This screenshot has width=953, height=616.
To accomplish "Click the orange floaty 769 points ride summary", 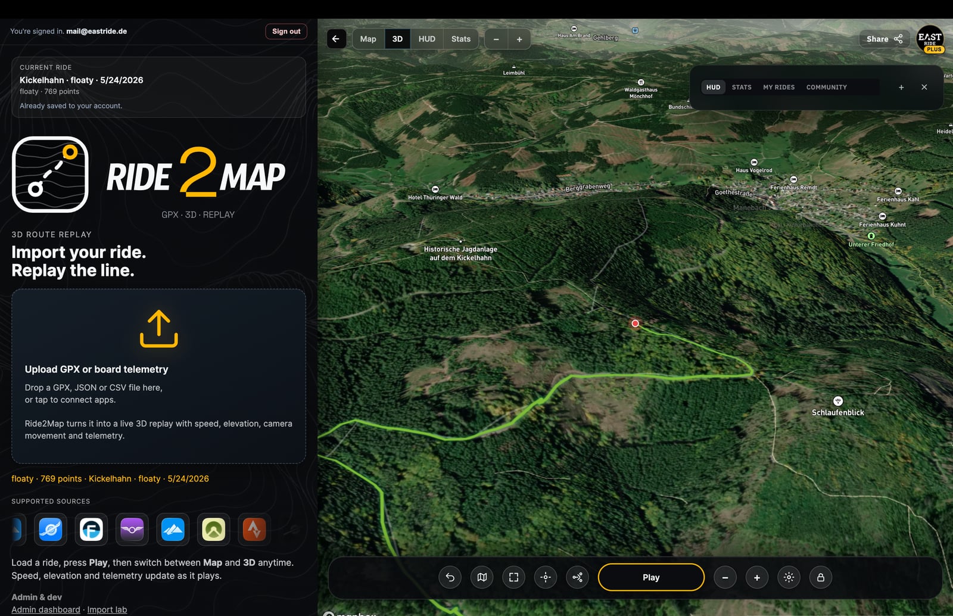I will (110, 478).
